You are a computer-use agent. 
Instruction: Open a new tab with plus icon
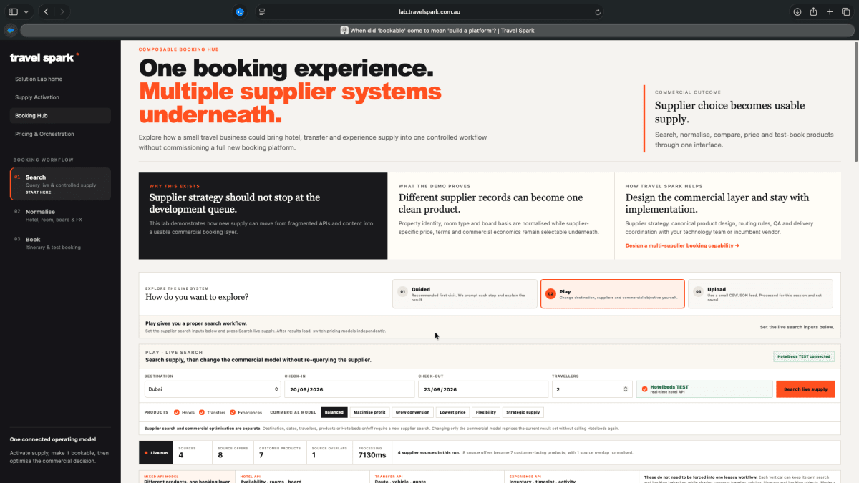coord(830,11)
